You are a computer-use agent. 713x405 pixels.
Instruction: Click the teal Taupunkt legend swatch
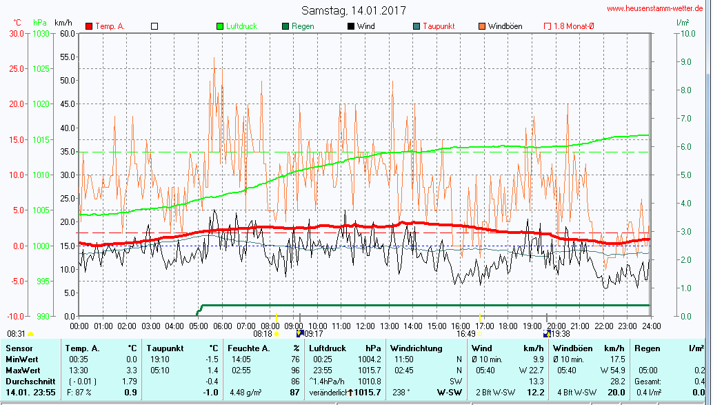416,26
